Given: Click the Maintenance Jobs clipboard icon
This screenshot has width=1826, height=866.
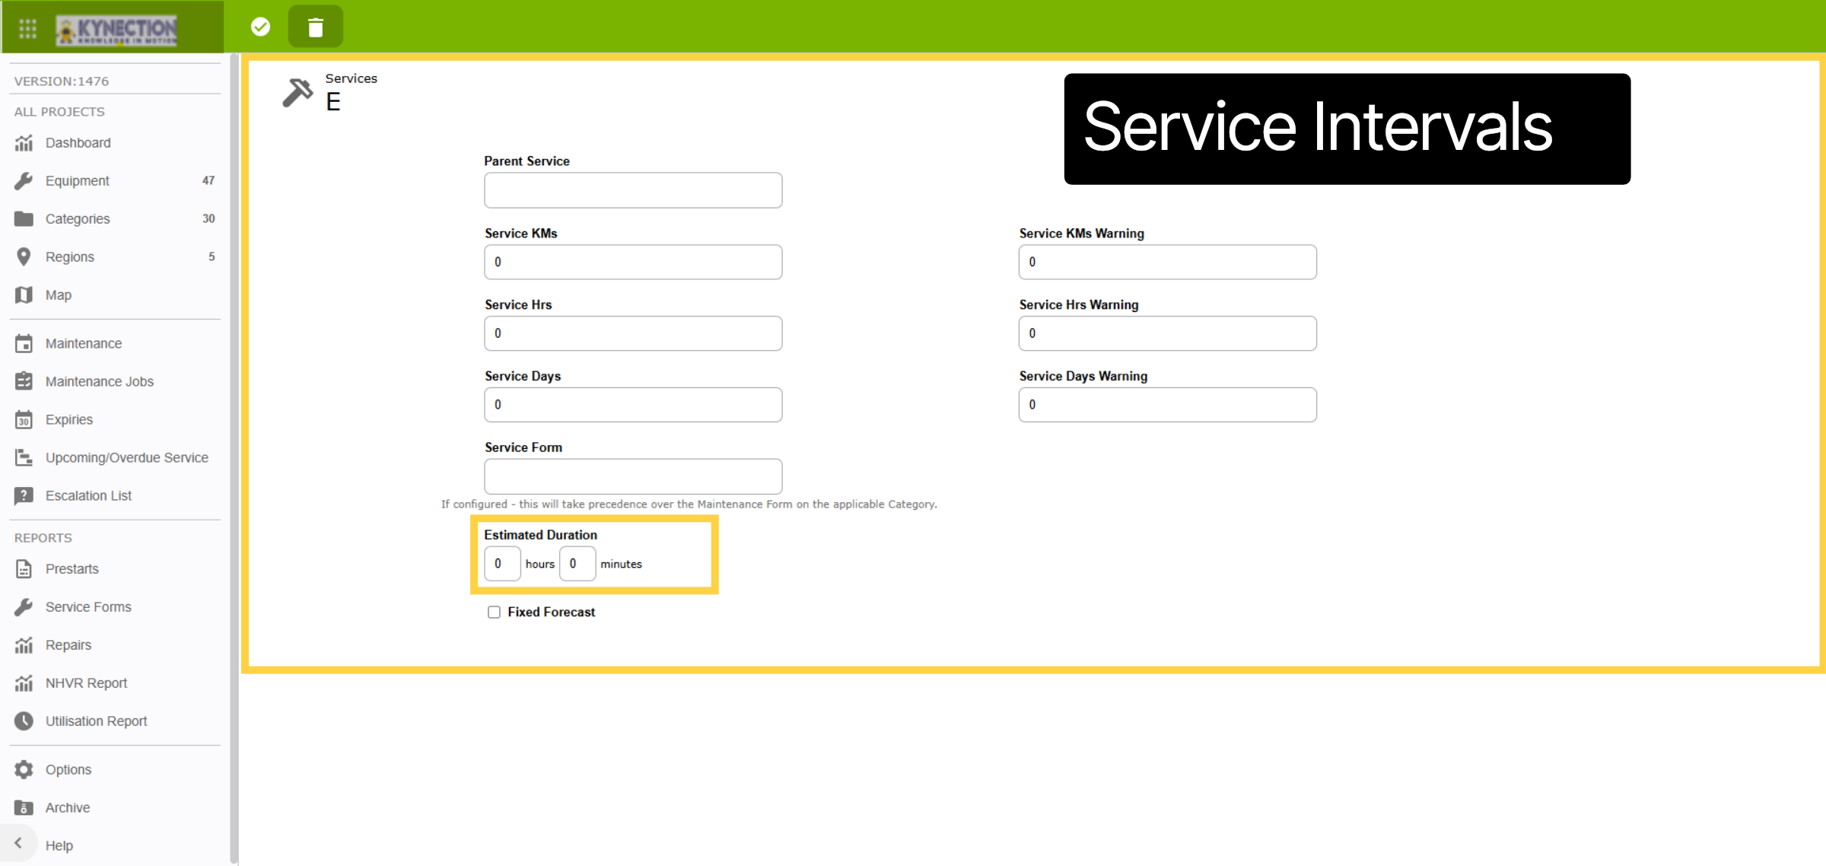Looking at the screenshot, I should pyautogui.click(x=24, y=381).
